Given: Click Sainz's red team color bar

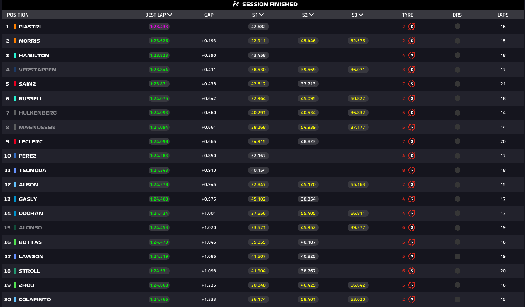Looking at the screenshot, I should [15, 84].
